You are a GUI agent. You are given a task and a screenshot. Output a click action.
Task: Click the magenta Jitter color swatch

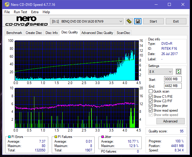[x=103, y=137]
